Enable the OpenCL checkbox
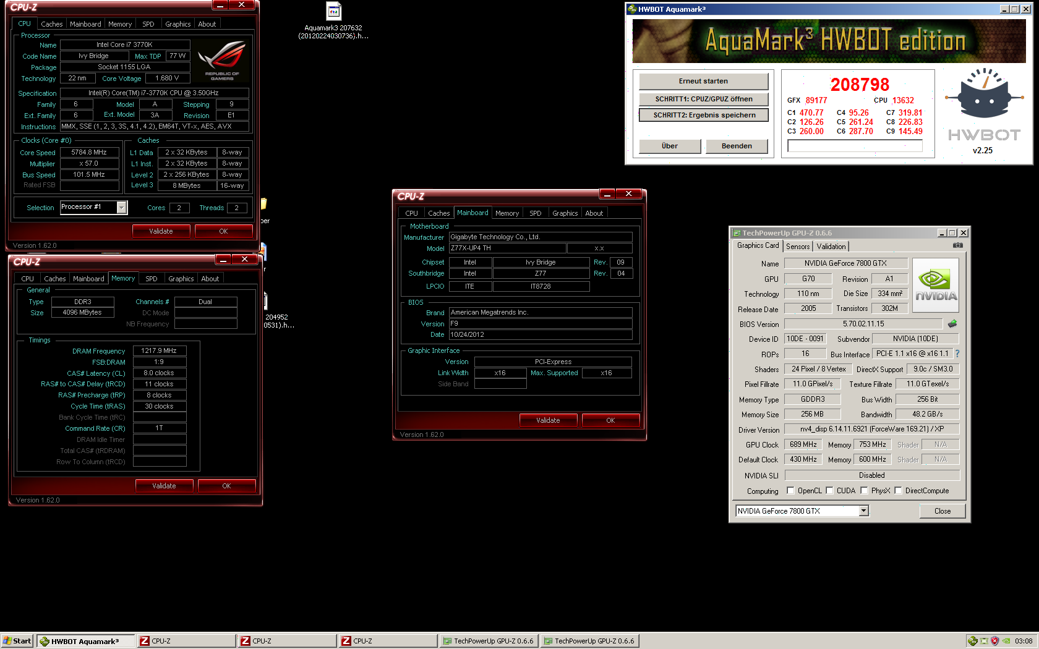This screenshot has width=1039, height=649. 790,491
